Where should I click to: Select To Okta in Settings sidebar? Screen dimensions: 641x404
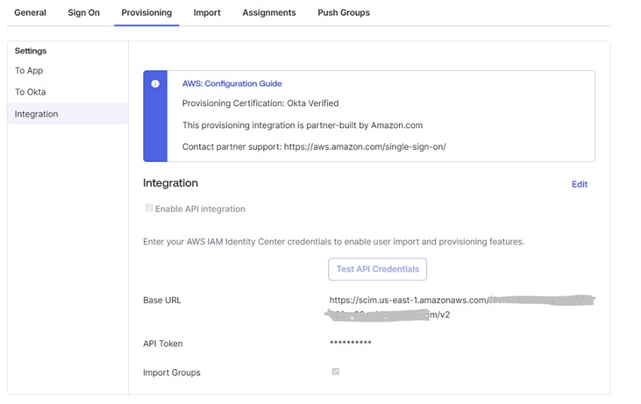30,92
